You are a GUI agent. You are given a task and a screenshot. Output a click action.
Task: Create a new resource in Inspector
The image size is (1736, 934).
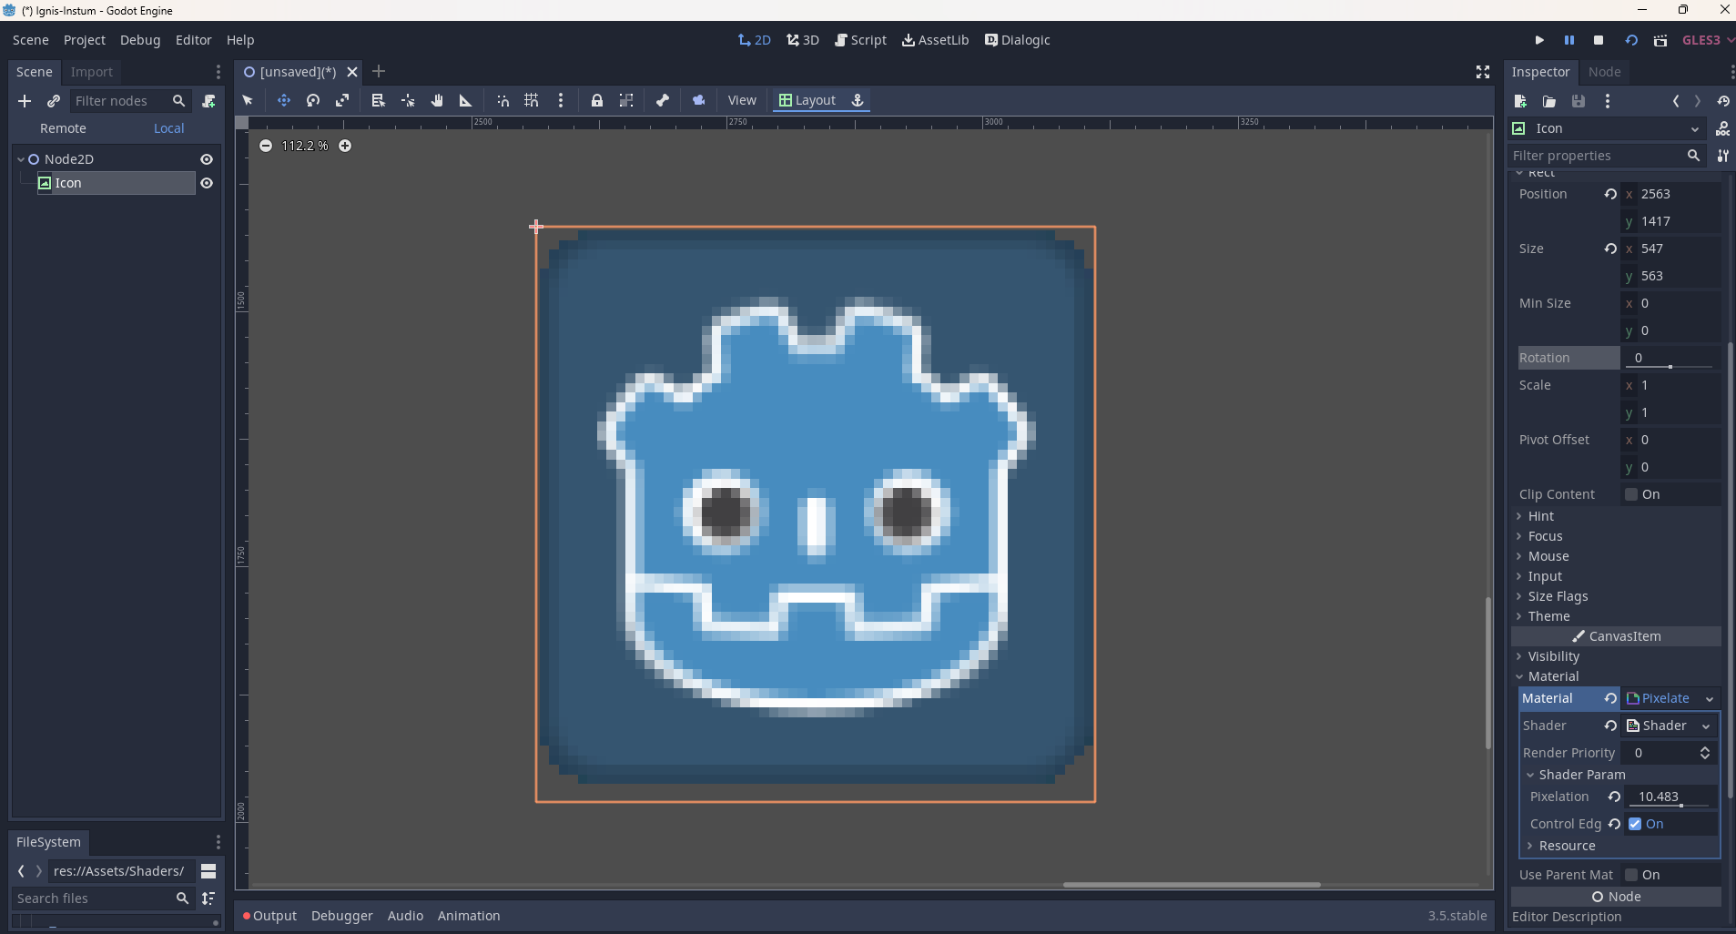1520,101
